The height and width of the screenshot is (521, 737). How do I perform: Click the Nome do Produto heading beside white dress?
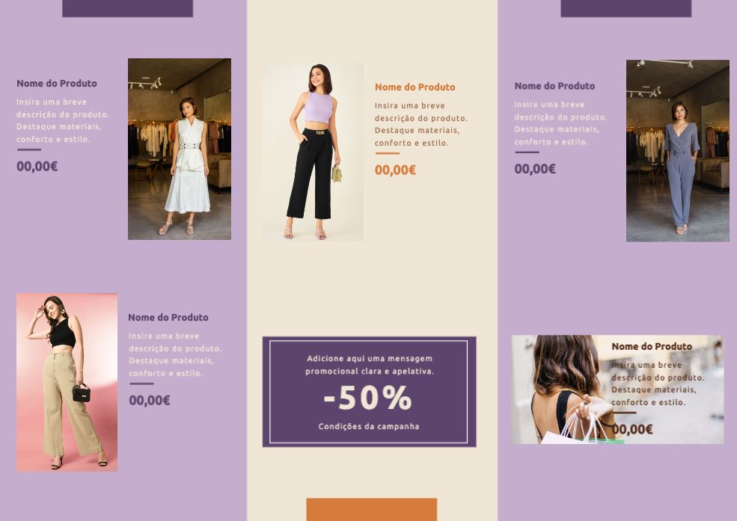click(x=57, y=83)
